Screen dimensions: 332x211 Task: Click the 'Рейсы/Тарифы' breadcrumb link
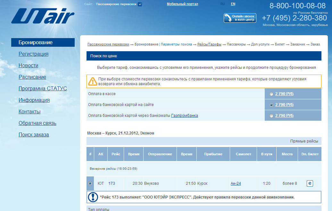point(209,44)
